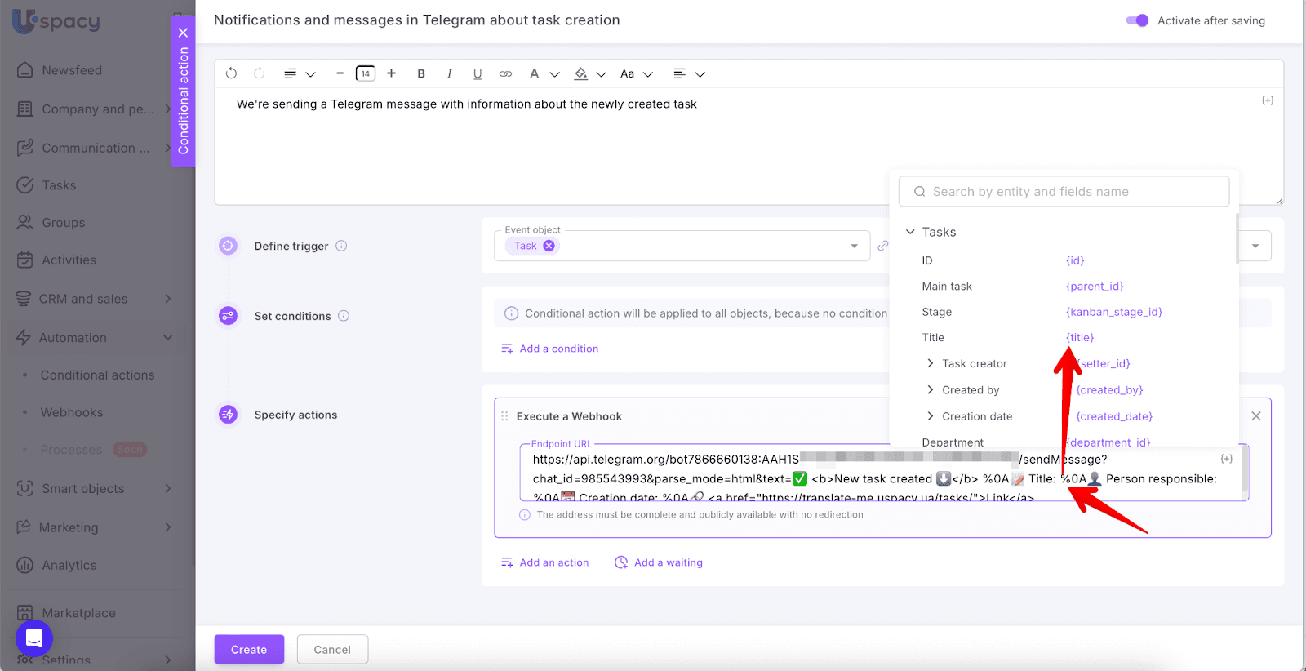This screenshot has height=671, width=1306.
Task: Click the Create button
Action: pos(249,650)
